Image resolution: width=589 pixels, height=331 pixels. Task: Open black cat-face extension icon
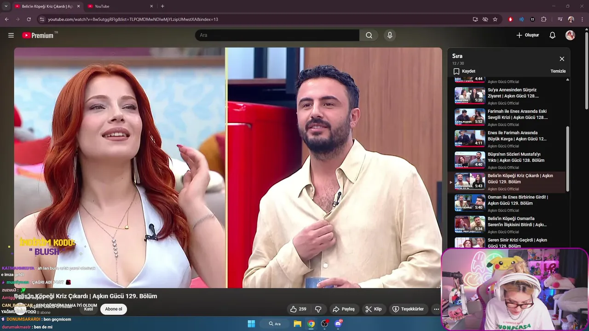click(532, 19)
